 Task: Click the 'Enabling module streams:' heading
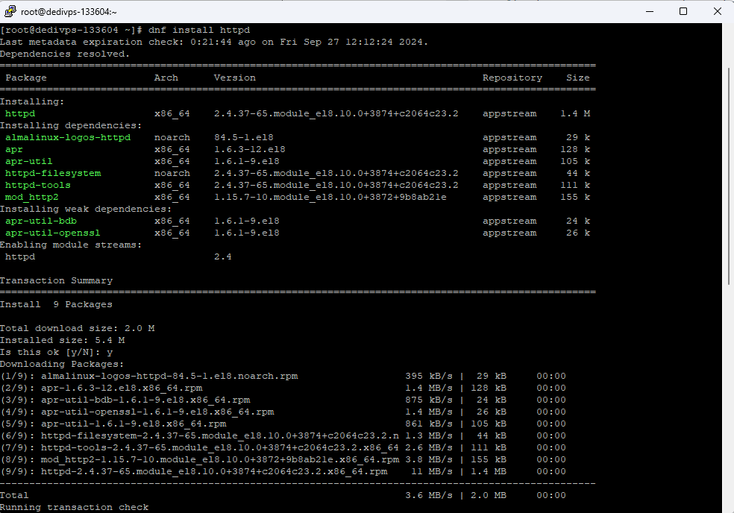(71, 245)
